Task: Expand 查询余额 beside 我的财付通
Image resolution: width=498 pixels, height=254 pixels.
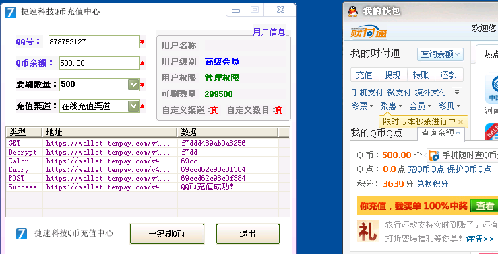Action: click(440, 54)
